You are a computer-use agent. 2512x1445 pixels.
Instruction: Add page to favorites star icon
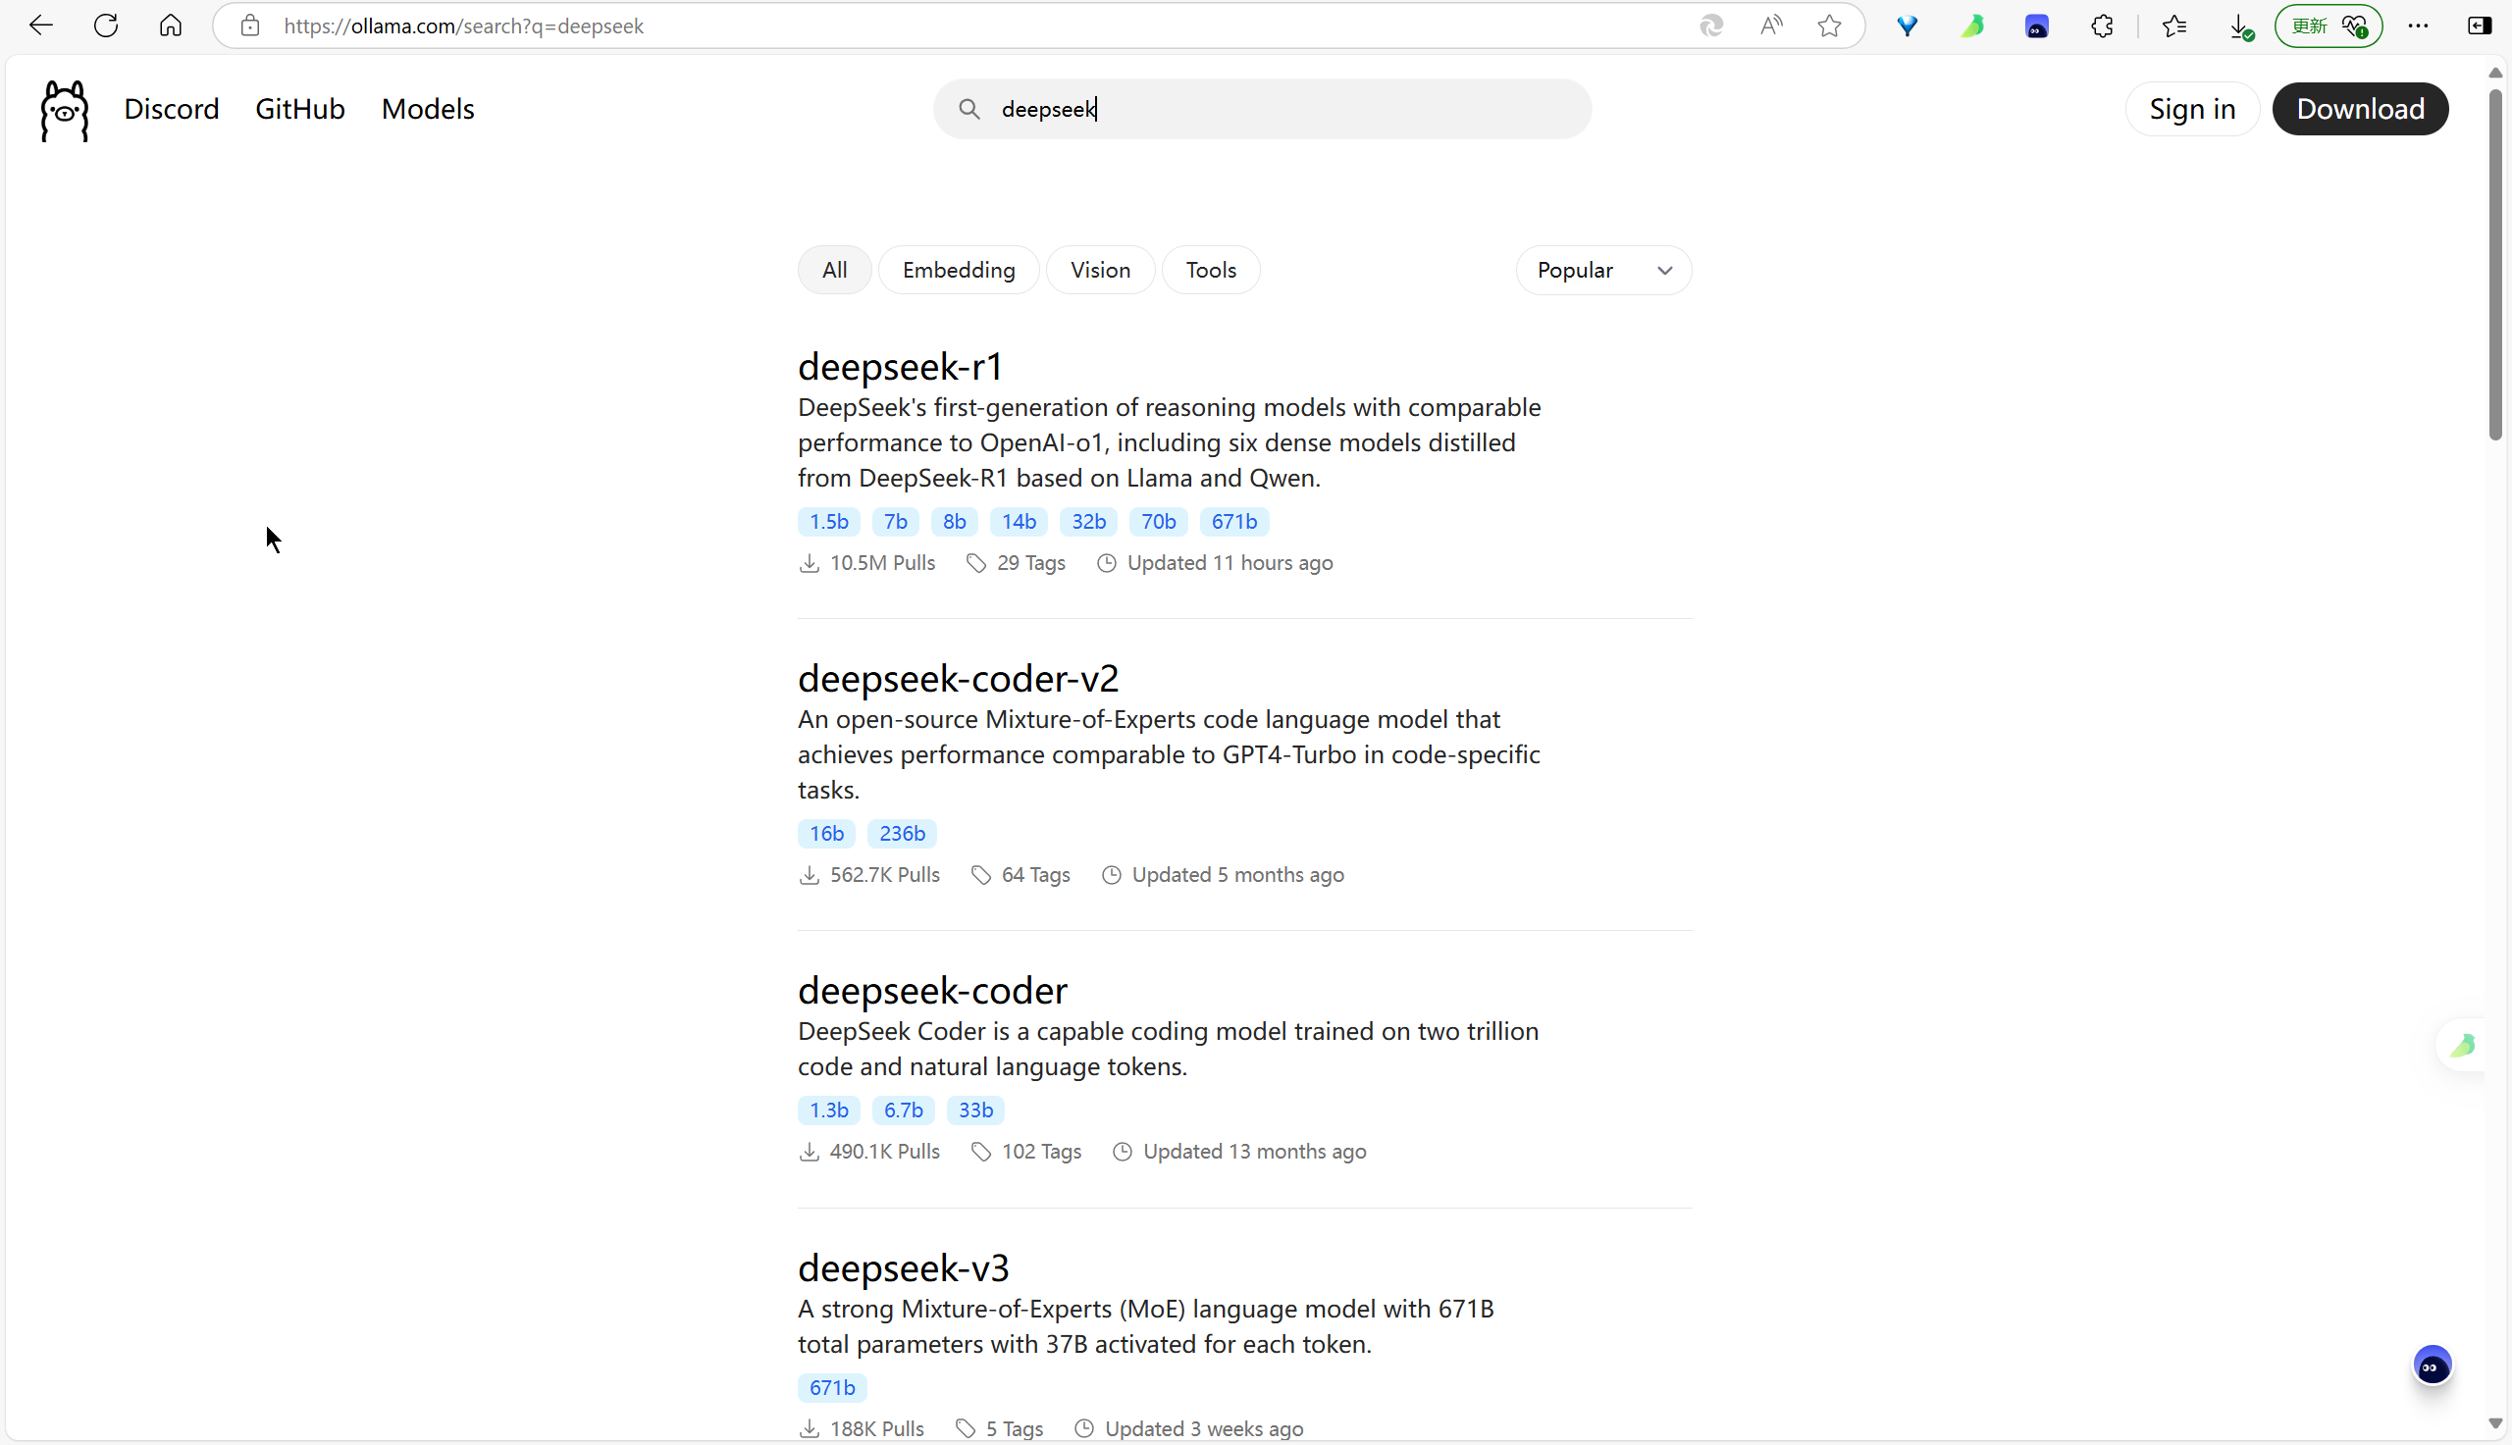1829,26
